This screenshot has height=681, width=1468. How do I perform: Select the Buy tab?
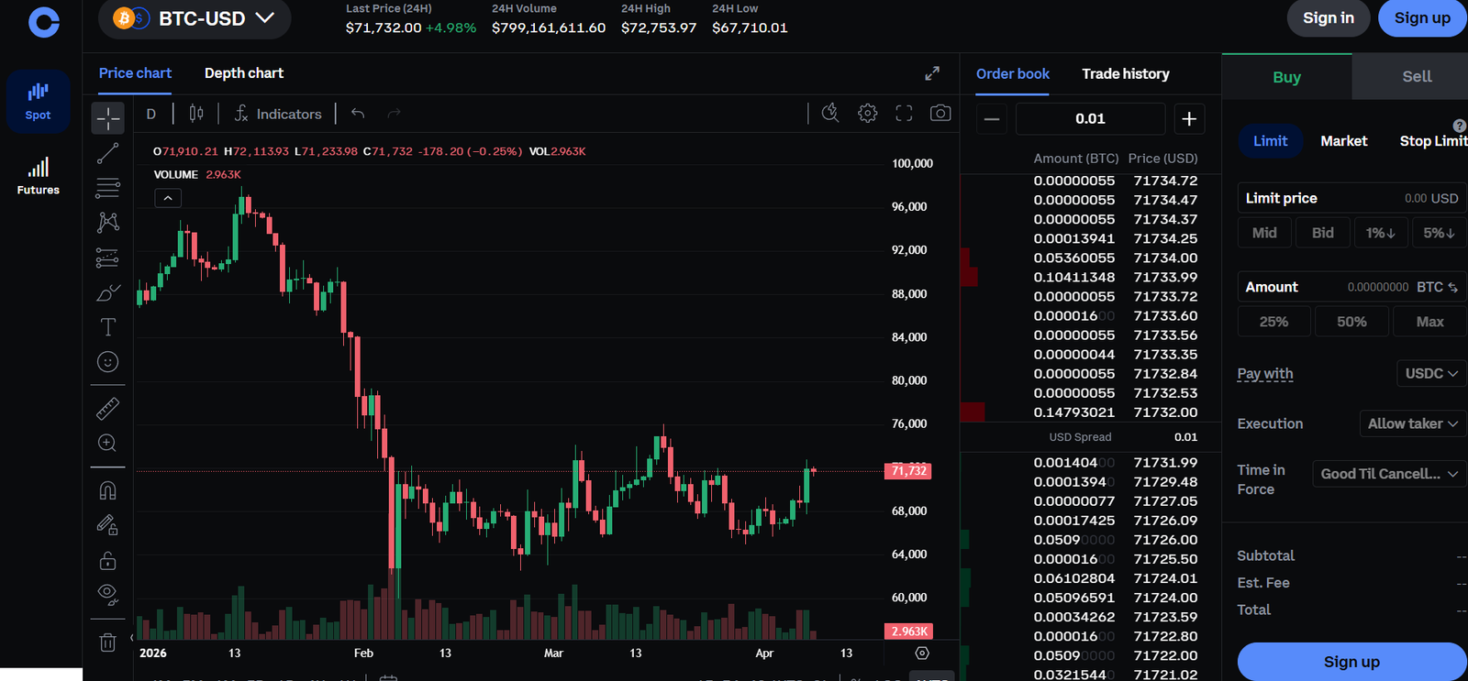(x=1287, y=77)
